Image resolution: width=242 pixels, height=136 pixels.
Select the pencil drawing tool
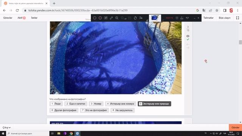(111, 18)
